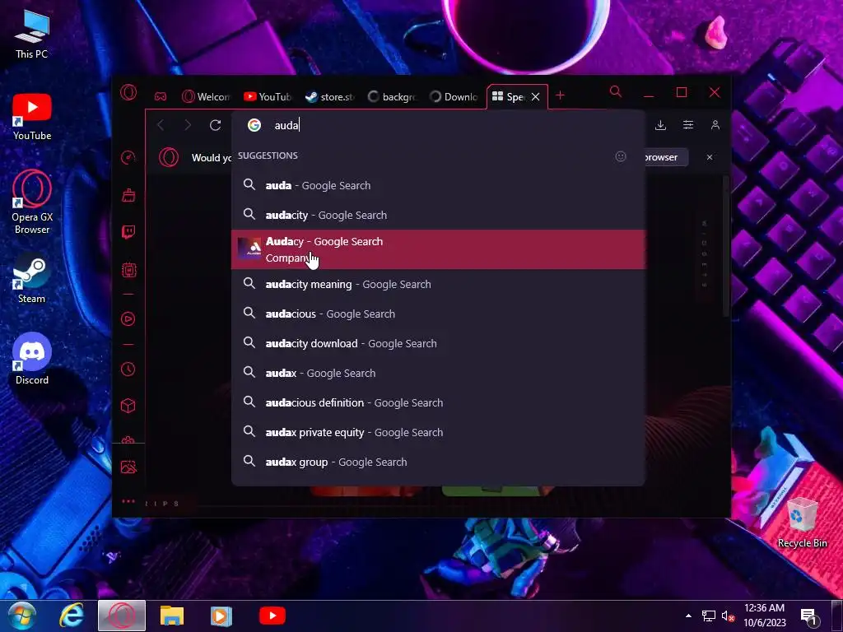The width and height of the screenshot is (843, 632).
Task: Open GX Cleaner broom sidebar icon
Action: point(128,195)
